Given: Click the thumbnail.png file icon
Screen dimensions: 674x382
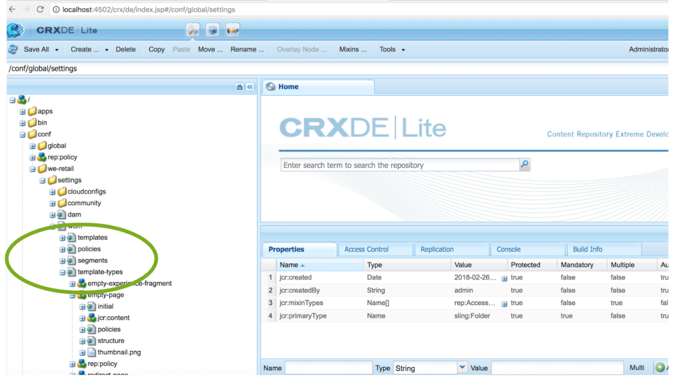Looking at the screenshot, I should (92, 352).
